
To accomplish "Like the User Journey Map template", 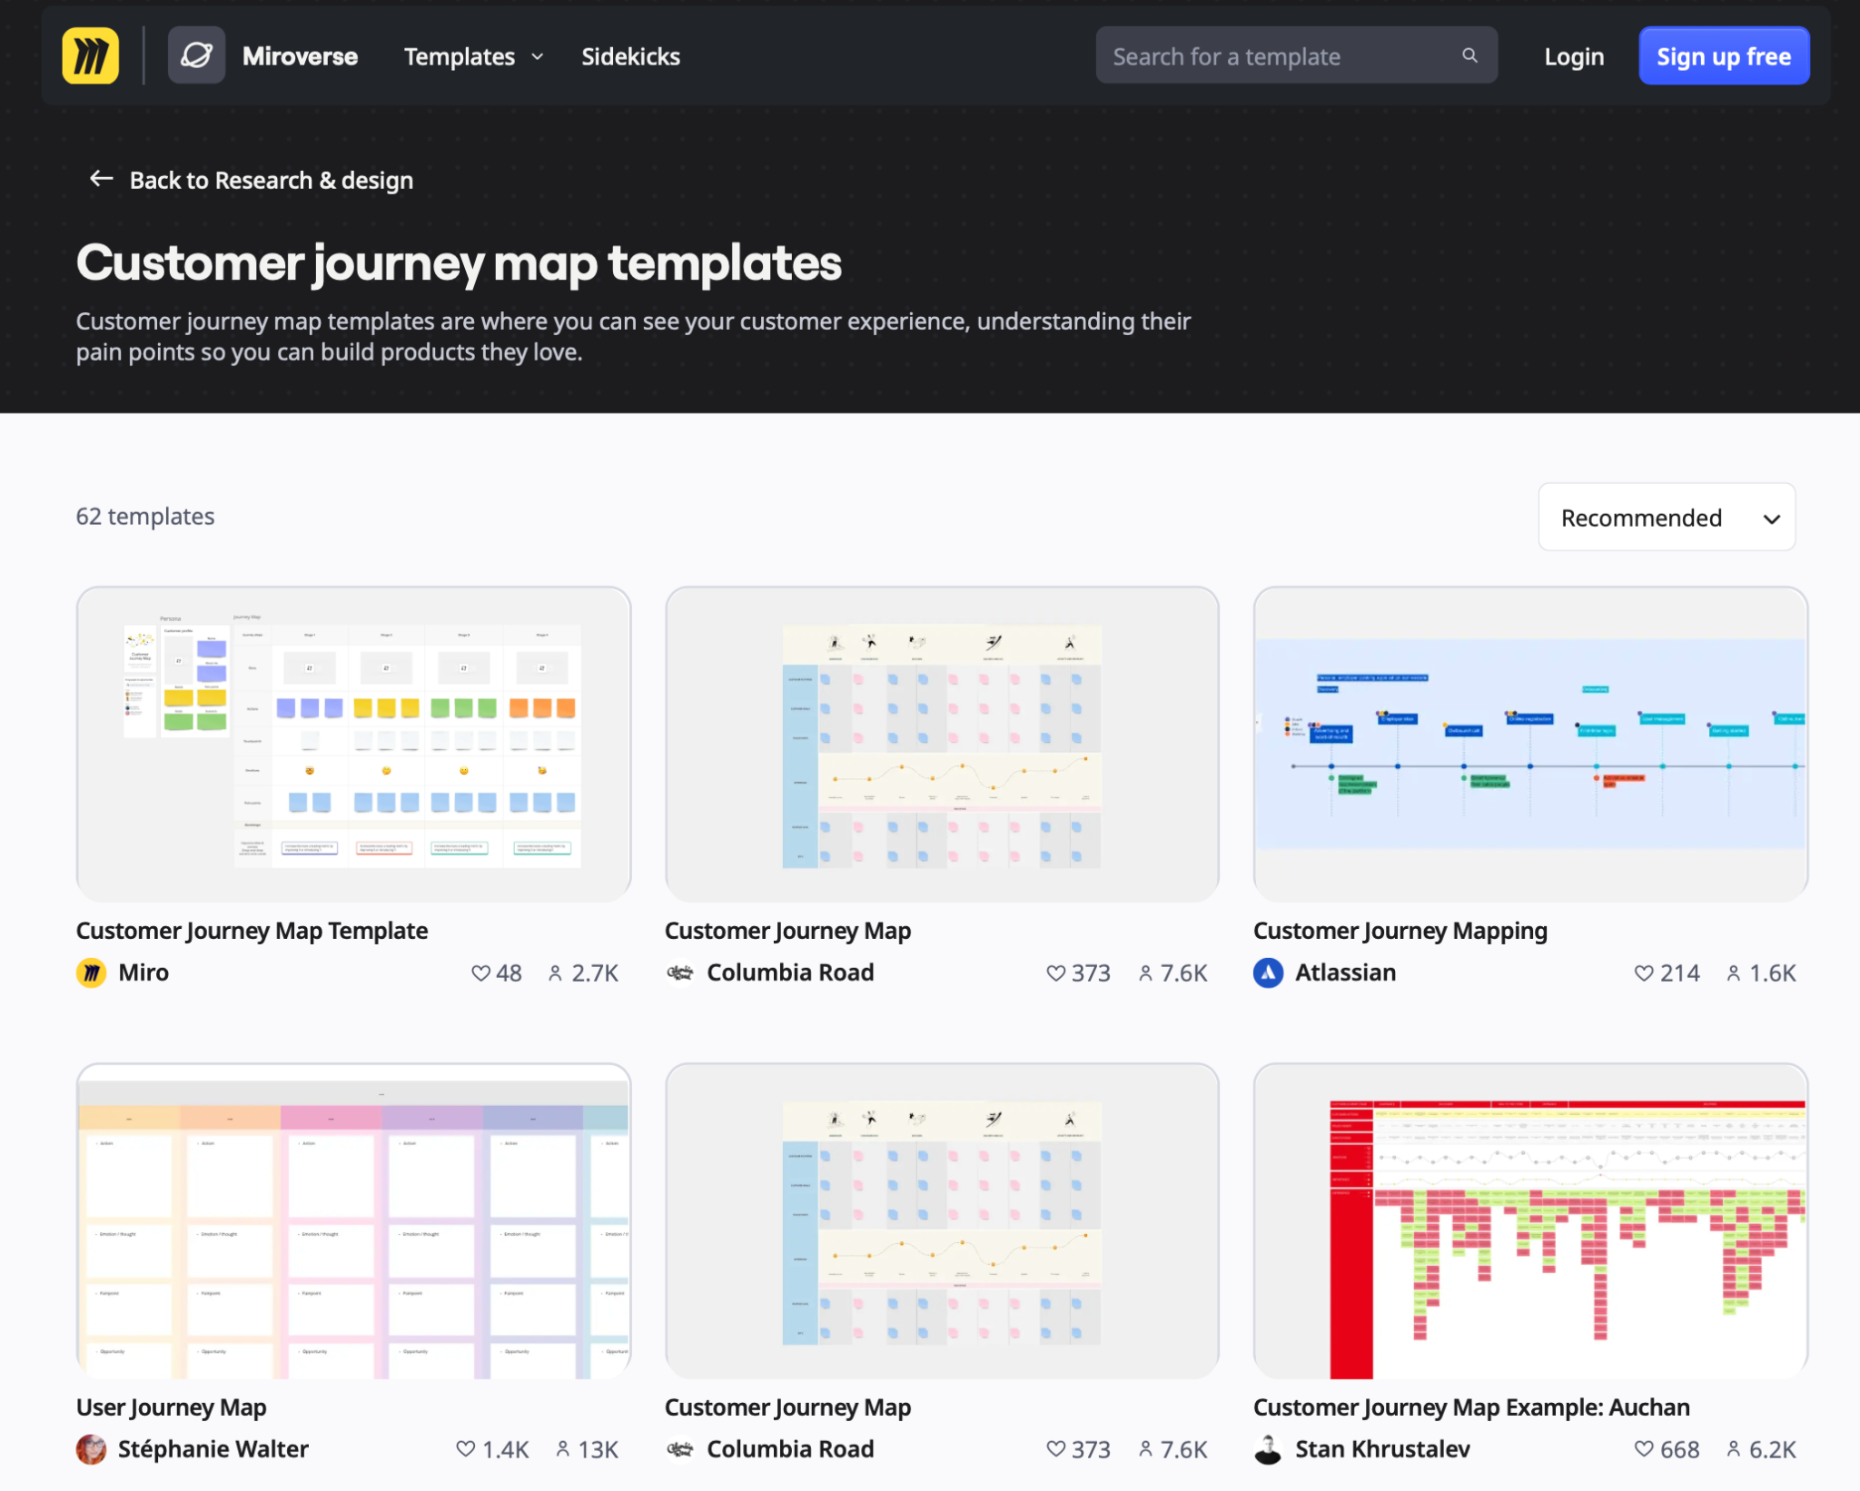I will [x=465, y=1449].
